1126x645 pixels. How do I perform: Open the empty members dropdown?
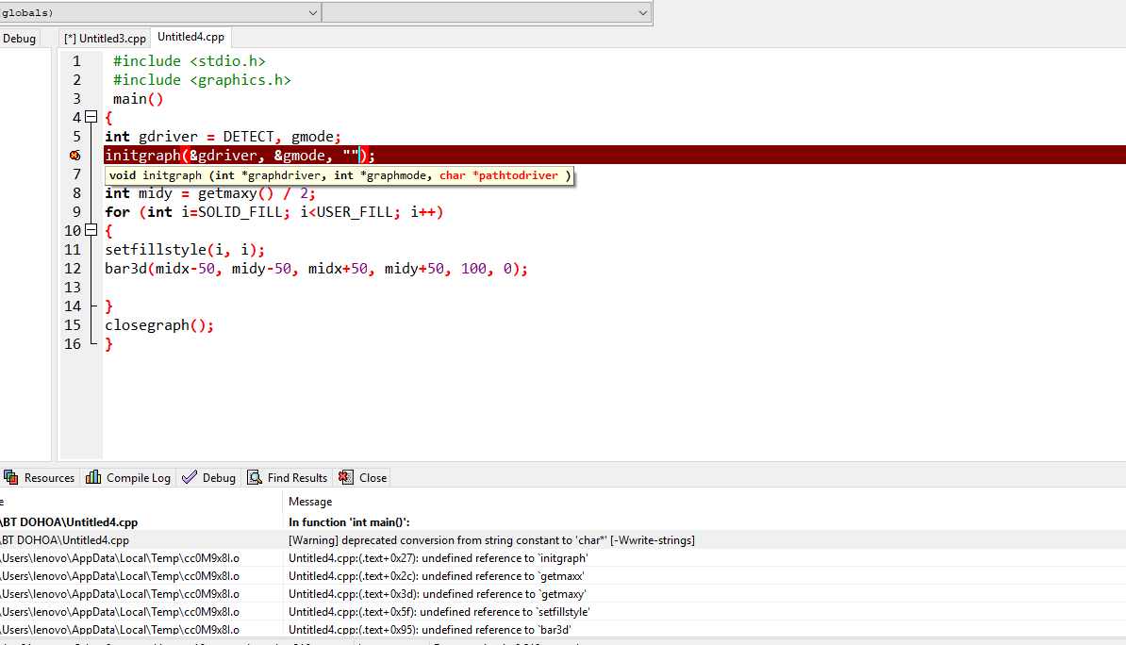click(642, 12)
